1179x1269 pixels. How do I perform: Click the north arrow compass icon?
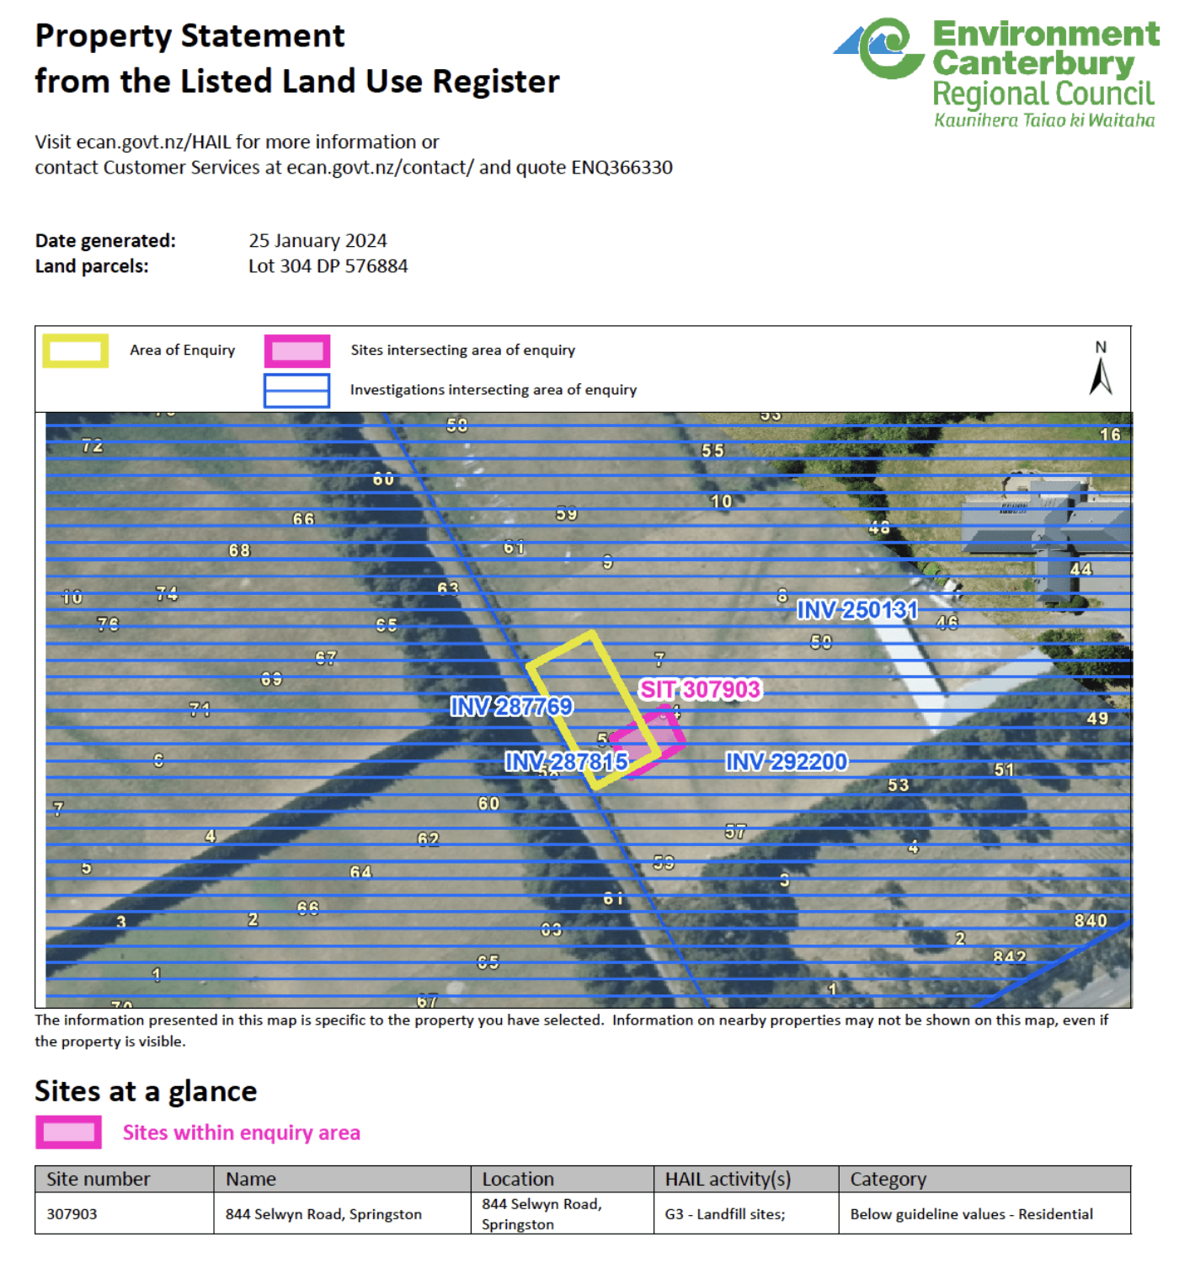pyautogui.click(x=1100, y=370)
